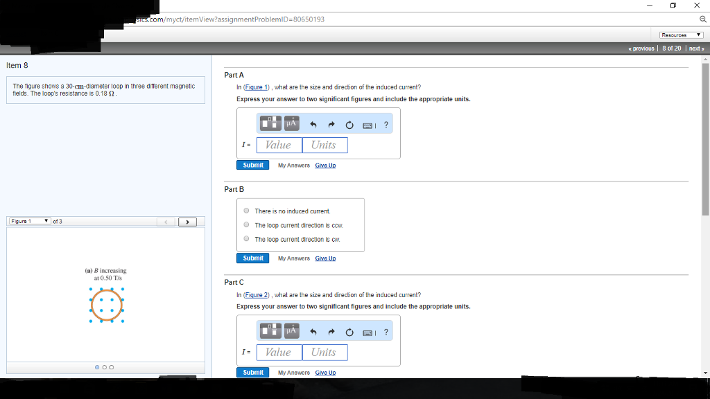Select 'There is no induced current.'
The height and width of the screenshot is (399, 710).
245,211
